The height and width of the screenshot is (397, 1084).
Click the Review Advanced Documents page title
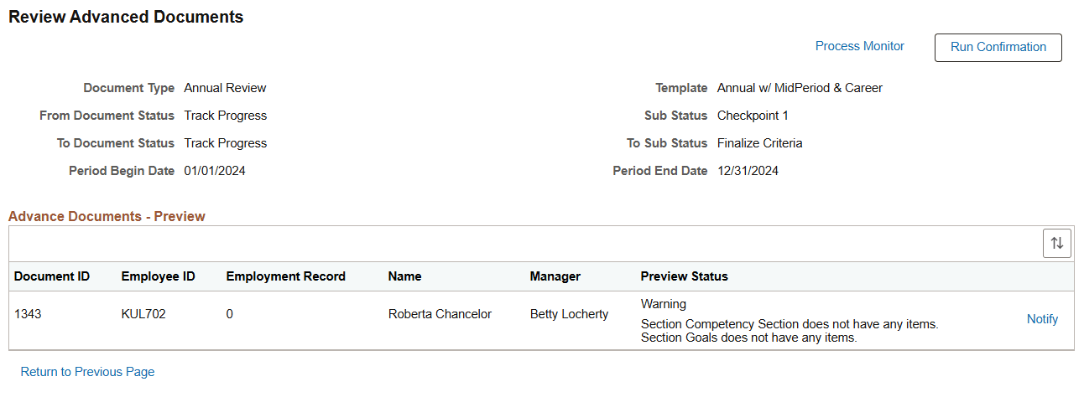pyautogui.click(x=126, y=17)
